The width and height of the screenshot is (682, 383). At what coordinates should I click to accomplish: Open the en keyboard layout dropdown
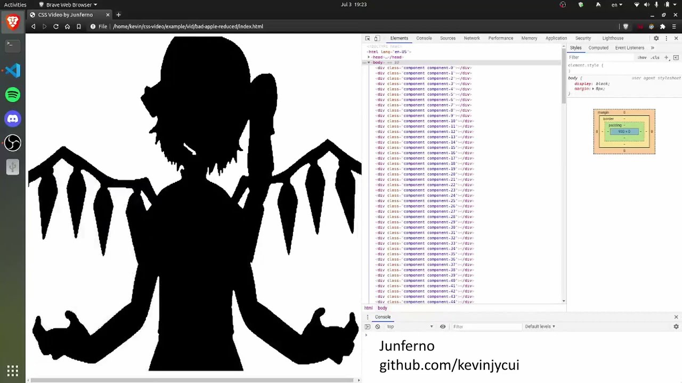(617, 4)
